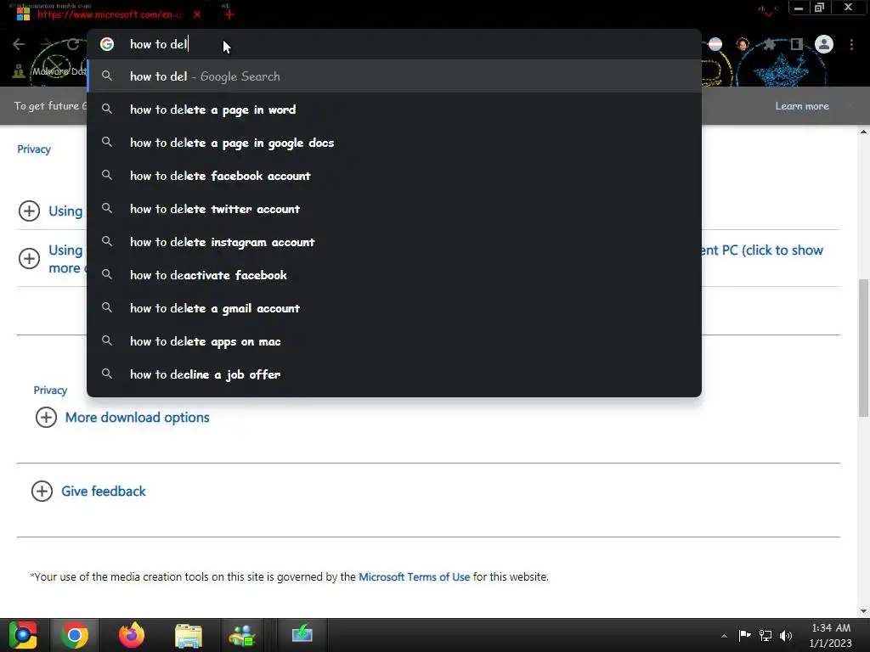
Task: Expand the 'Give feedback' plus icon
Action: click(x=42, y=492)
